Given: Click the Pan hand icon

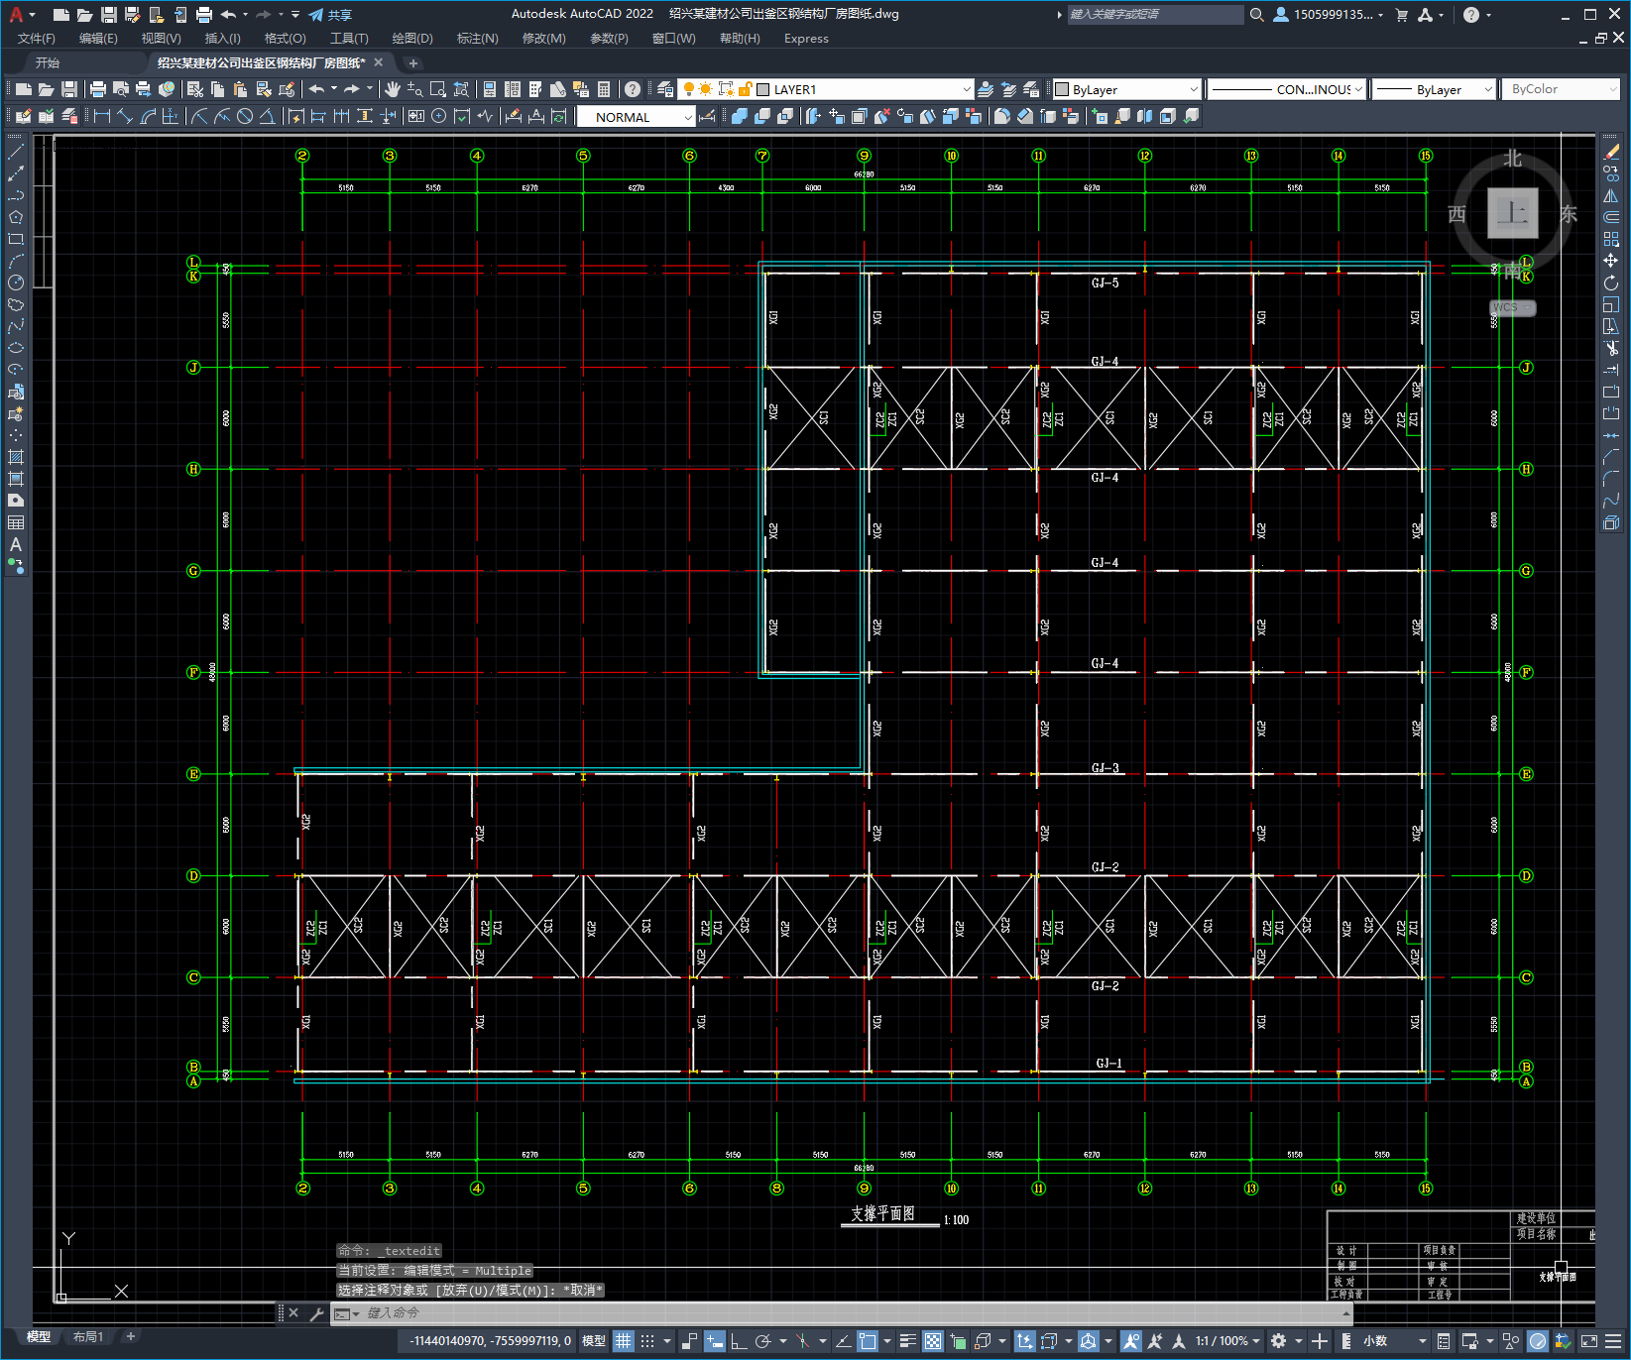Looking at the screenshot, I should (393, 89).
